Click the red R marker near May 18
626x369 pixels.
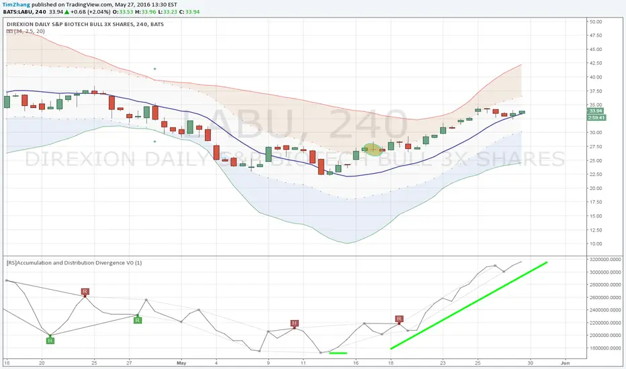[399, 319]
